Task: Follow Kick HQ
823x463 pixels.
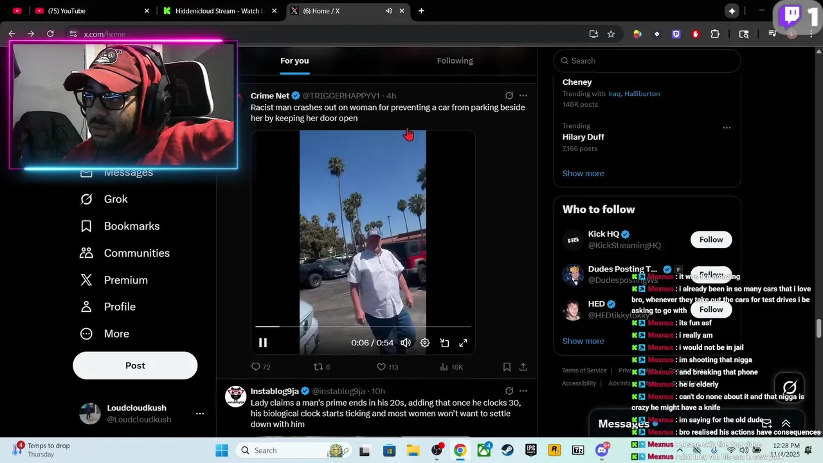Action: pos(711,240)
